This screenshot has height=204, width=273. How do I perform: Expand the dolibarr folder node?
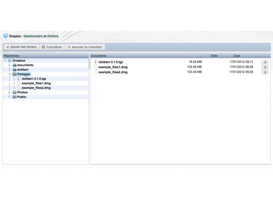tap(10, 70)
